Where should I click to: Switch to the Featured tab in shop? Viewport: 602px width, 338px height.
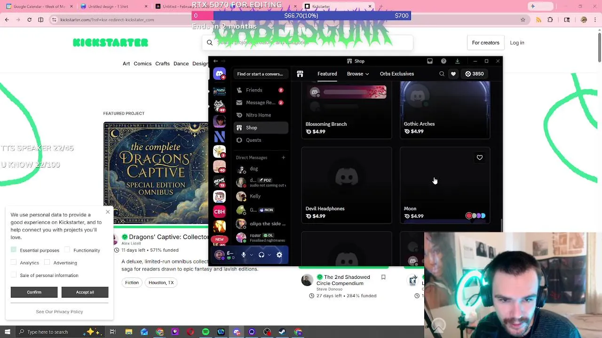(x=327, y=74)
